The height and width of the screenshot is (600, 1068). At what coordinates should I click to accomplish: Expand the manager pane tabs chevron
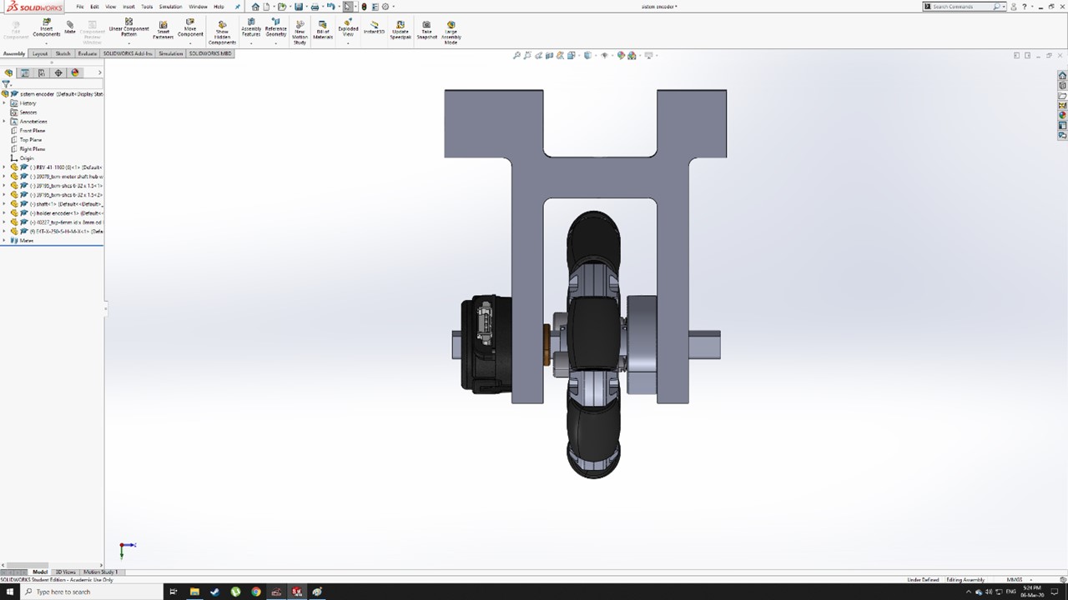[99, 73]
